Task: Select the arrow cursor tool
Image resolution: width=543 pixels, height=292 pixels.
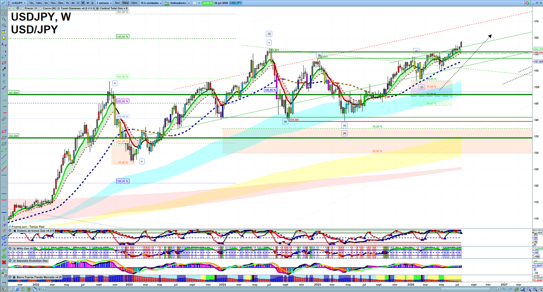Action: point(4,13)
